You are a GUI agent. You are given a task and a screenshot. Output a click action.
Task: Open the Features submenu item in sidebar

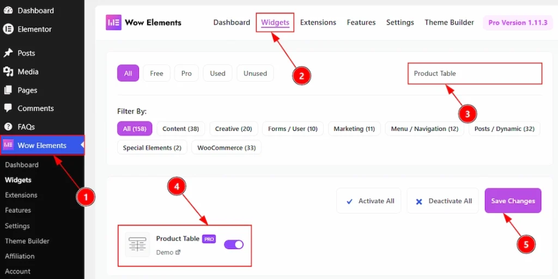pos(18,210)
